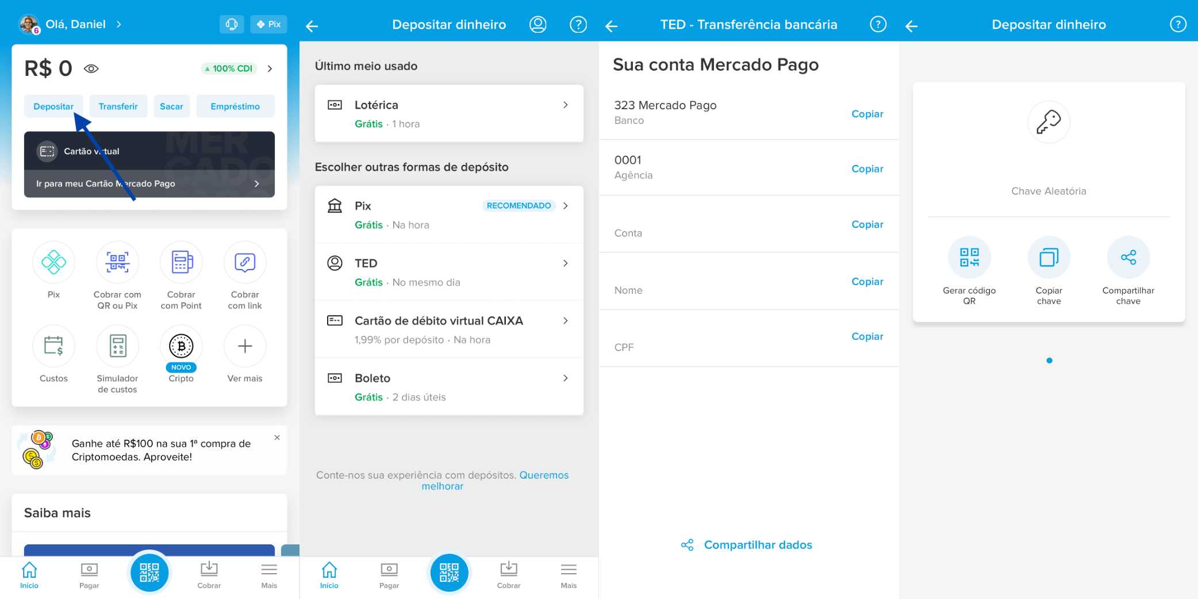Tap the Ver mais plus icon
Viewport: 1198px width, 599px height.
coord(245,346)
